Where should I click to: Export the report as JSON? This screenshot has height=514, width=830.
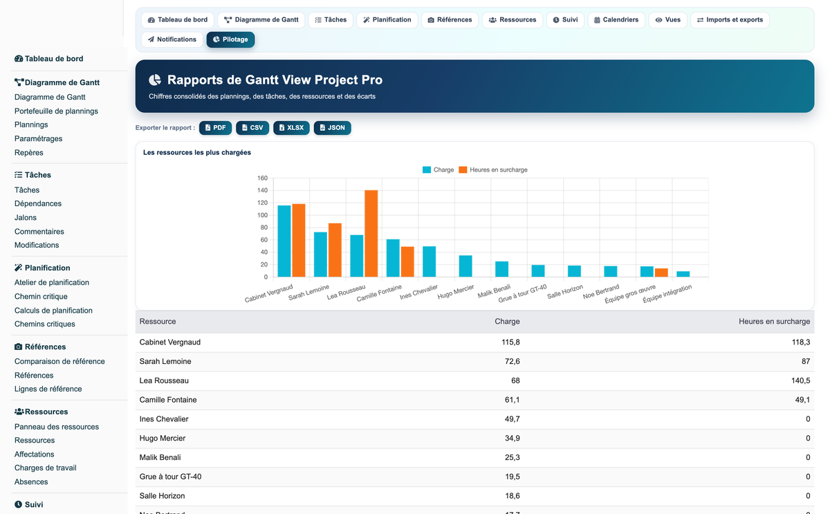click(332, 128)
